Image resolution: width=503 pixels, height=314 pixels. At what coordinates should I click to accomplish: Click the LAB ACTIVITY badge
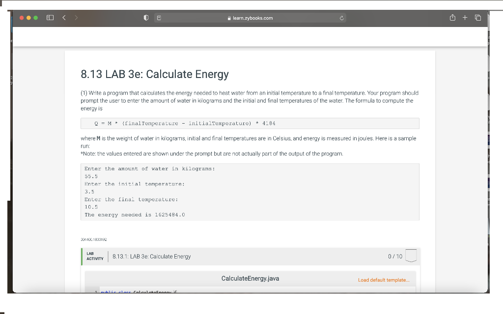(x=94, y=256)
